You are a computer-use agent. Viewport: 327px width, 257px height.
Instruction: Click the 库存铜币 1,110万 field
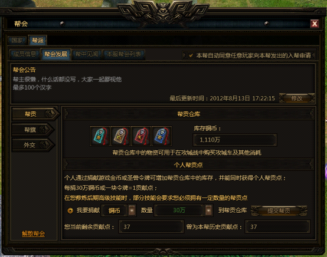point(235,140)
